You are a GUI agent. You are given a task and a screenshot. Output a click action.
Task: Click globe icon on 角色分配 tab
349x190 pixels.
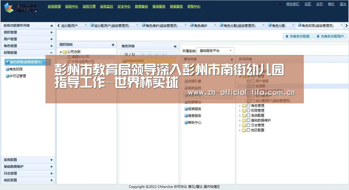pyautogui.click(x=270, y=25)
